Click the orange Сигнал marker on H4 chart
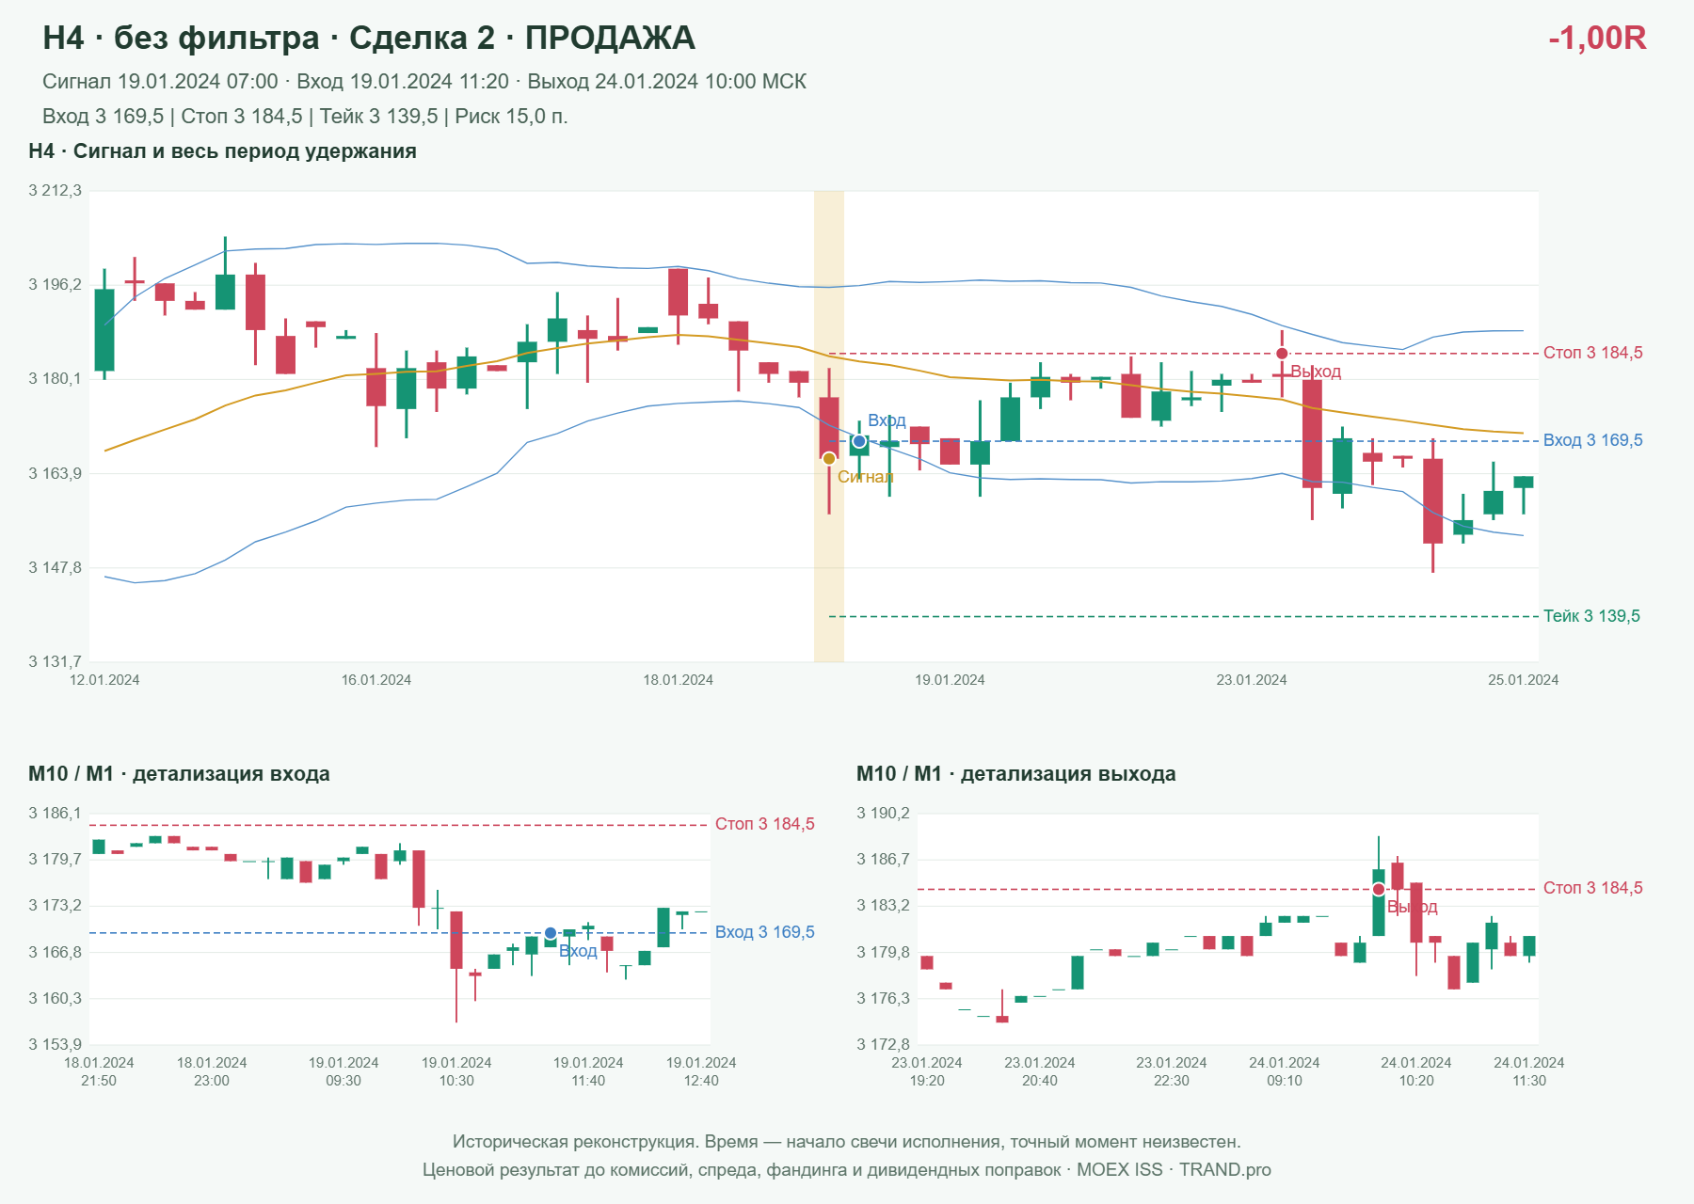 [x=829, y=459]
